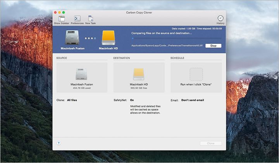Select the Macintosh HD destination box
This screenshot has height=163, width=279.
pyautogui.click(x=139, y=77)
